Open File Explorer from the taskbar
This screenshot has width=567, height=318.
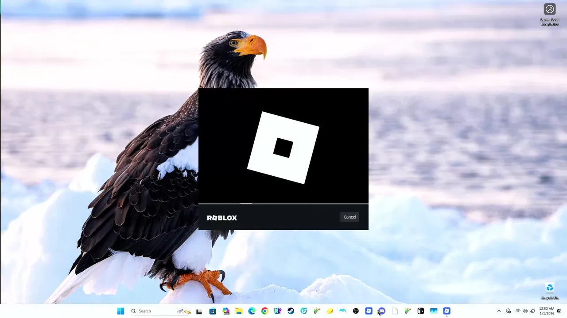click(x=239, y=311)
